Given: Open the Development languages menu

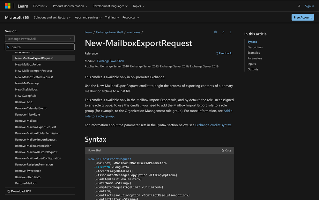Looking at the screenshot, I should 110,6.
